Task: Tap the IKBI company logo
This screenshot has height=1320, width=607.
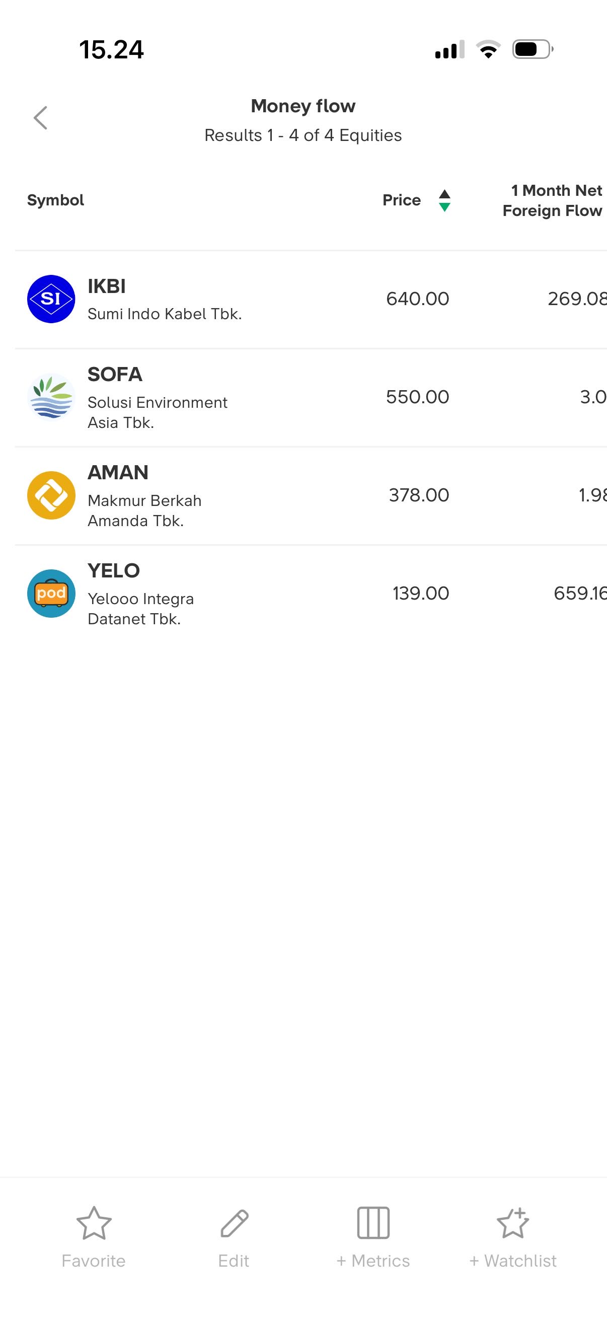Action: click(51, 299)
